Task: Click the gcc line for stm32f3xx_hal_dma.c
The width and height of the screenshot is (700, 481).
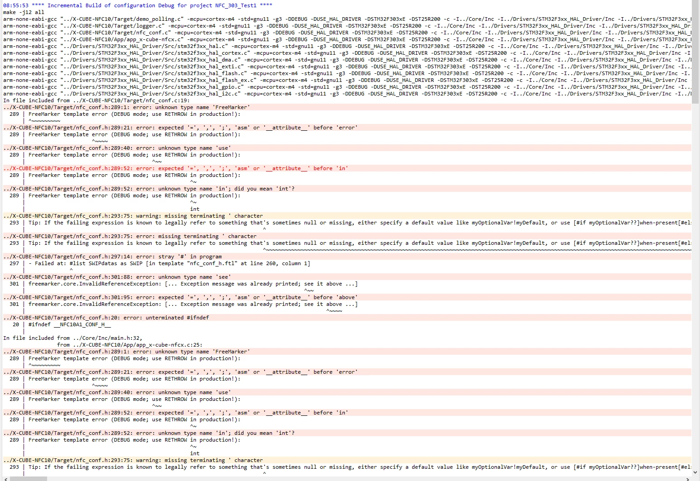Action: tap(347, 60)
